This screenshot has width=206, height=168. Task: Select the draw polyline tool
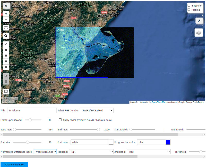(6, 44)
